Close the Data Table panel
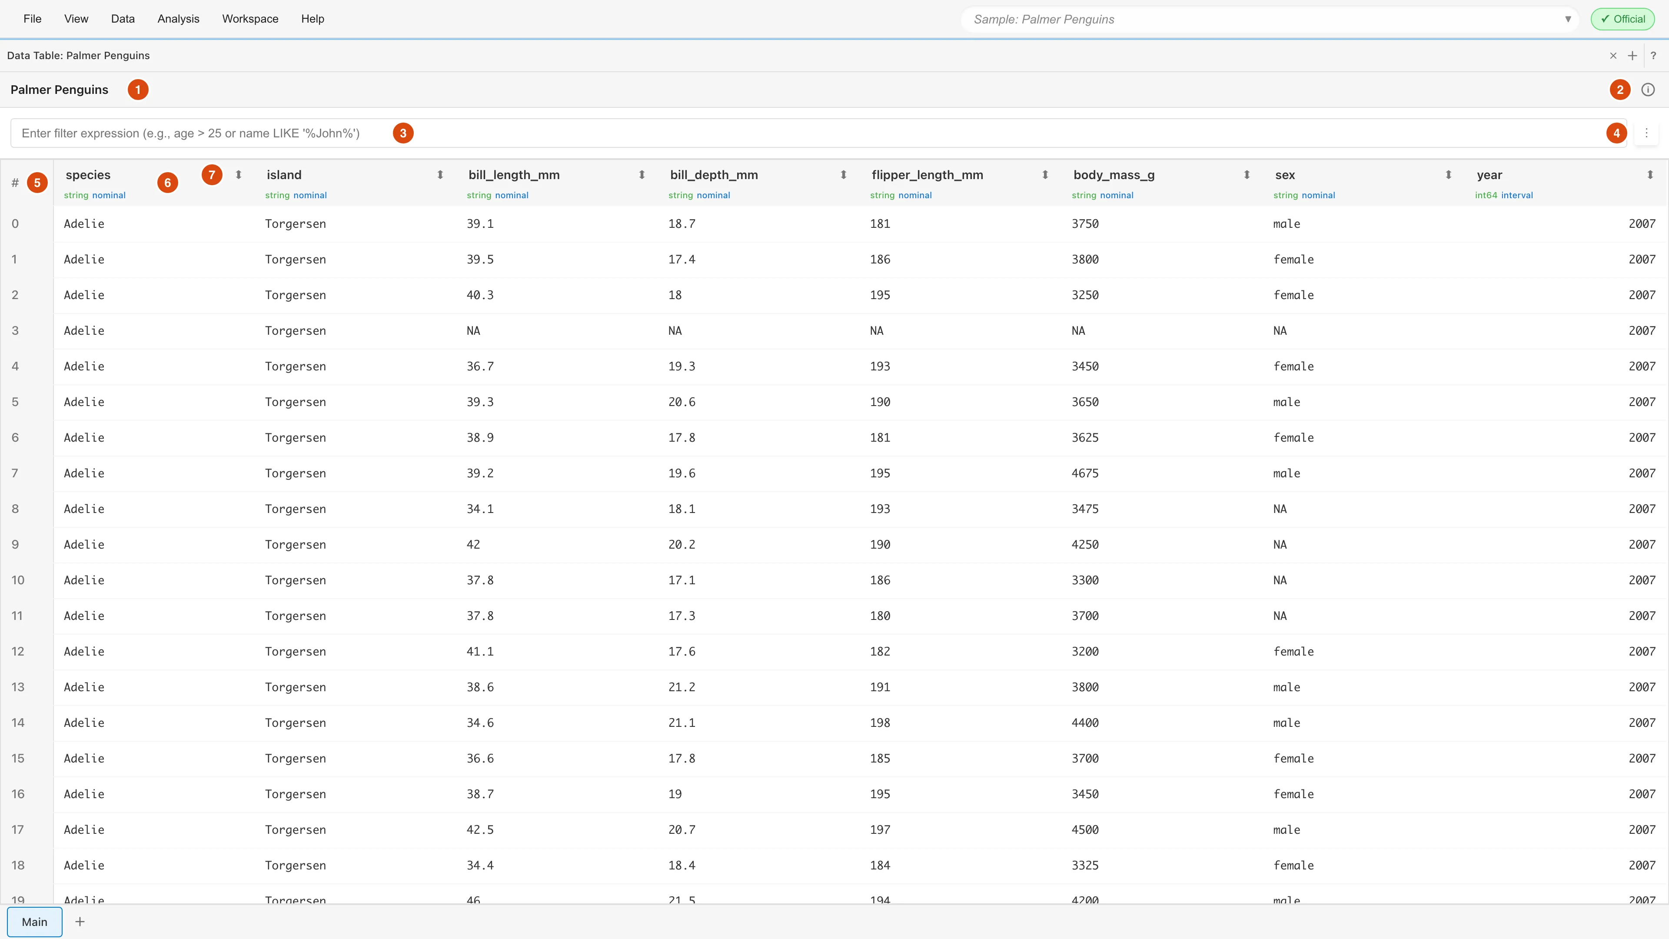Screen dimensions: 1669x939 click(x=1613, y=56)
